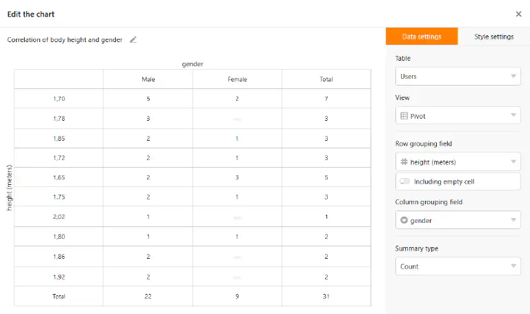
Task: Switch to the Data settings tab
Action: click(x=422, y=36)
